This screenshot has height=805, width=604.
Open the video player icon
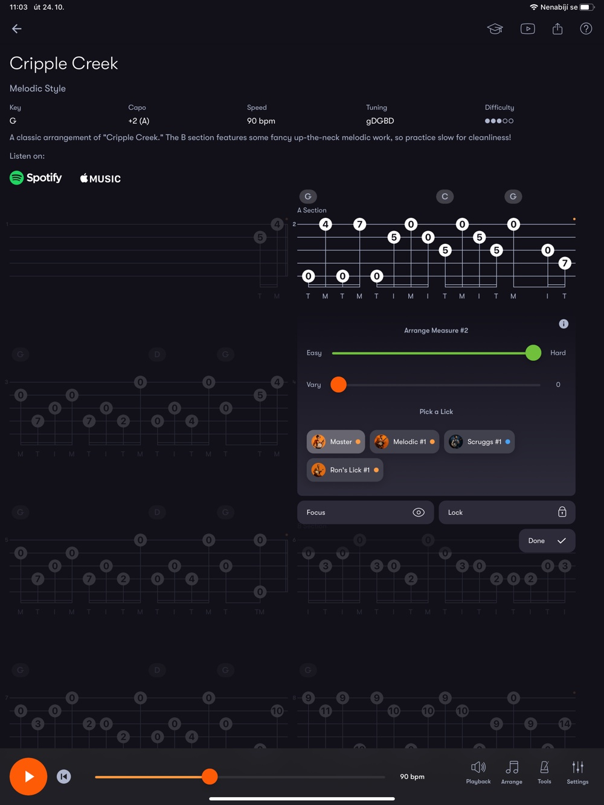(x=527, y=28)
